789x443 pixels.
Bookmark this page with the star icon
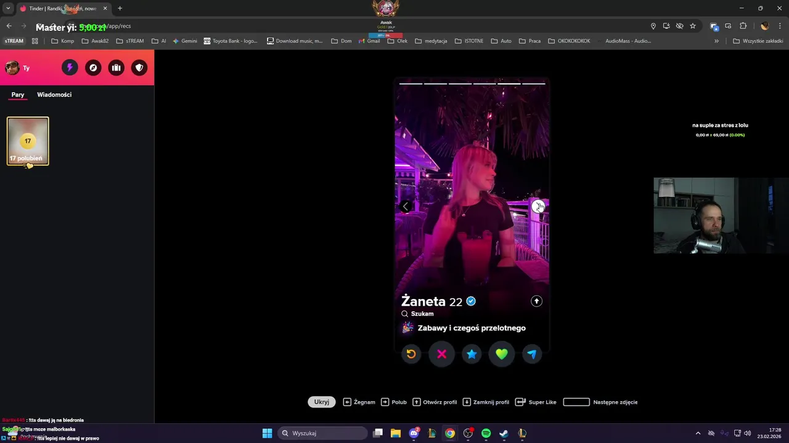click(693, 26)
